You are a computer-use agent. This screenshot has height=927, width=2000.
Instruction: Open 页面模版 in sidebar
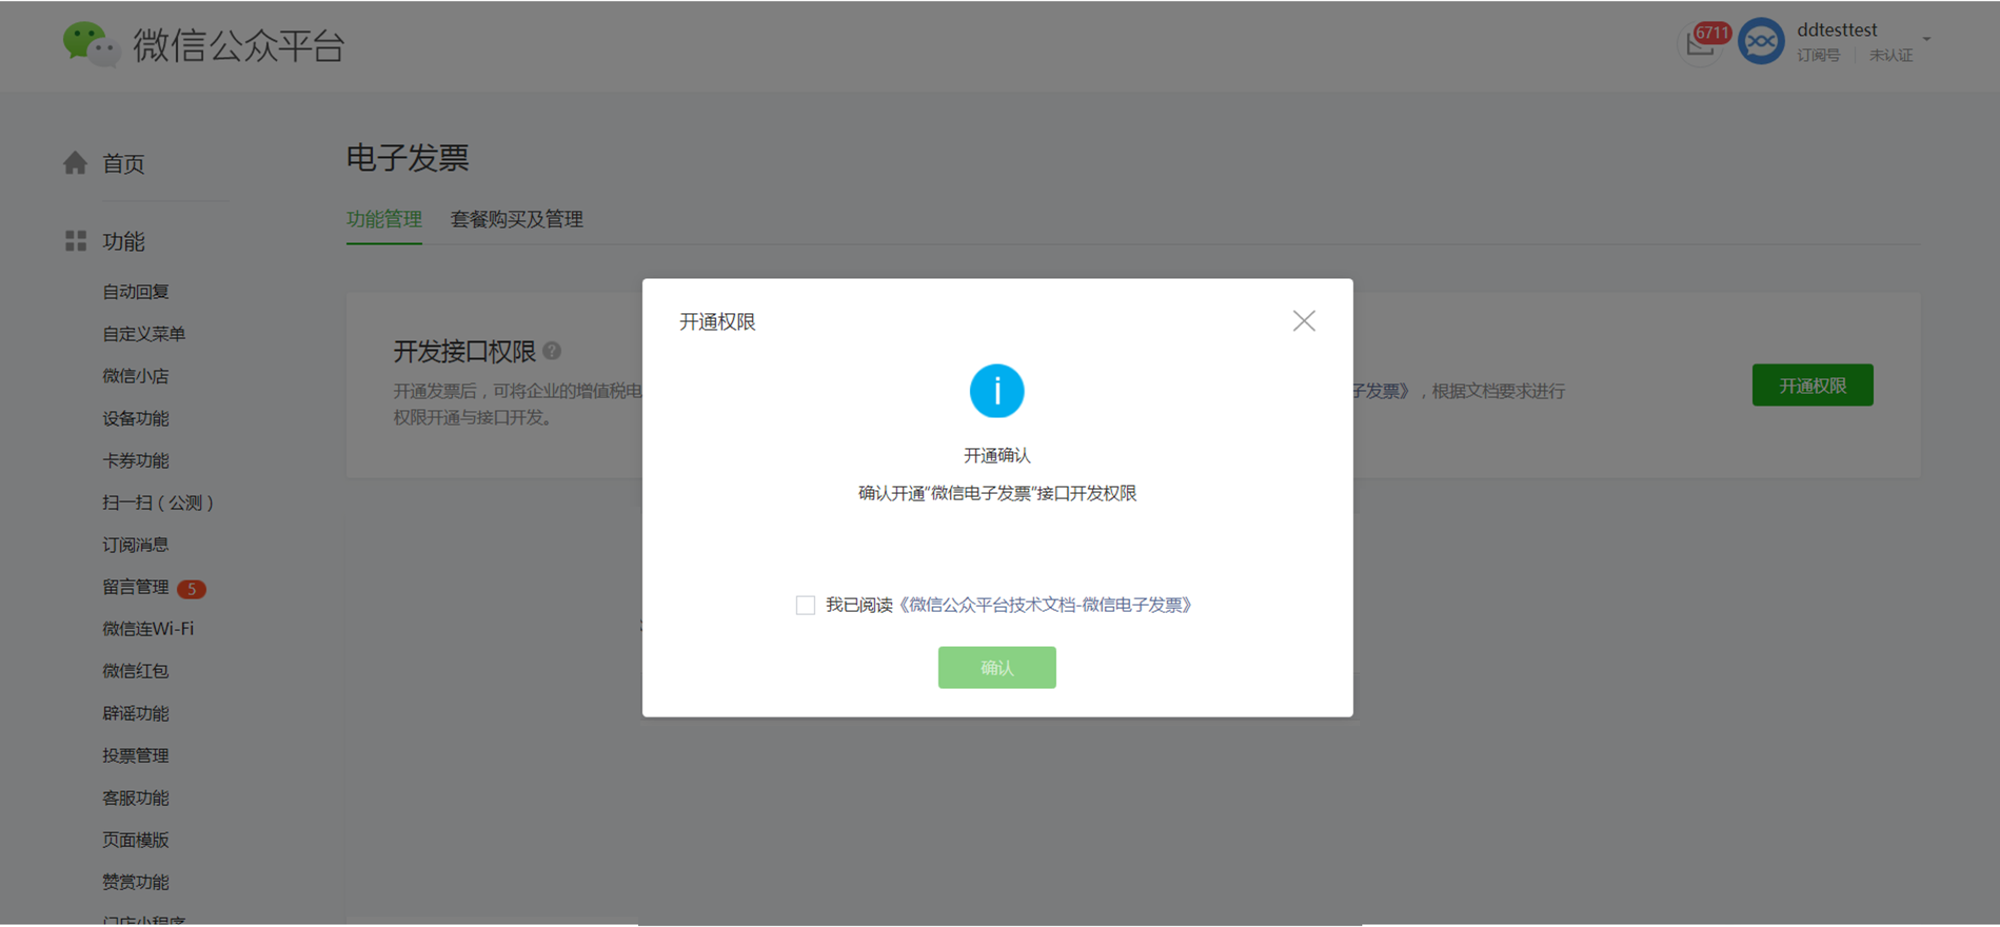[x=136, y=840]
